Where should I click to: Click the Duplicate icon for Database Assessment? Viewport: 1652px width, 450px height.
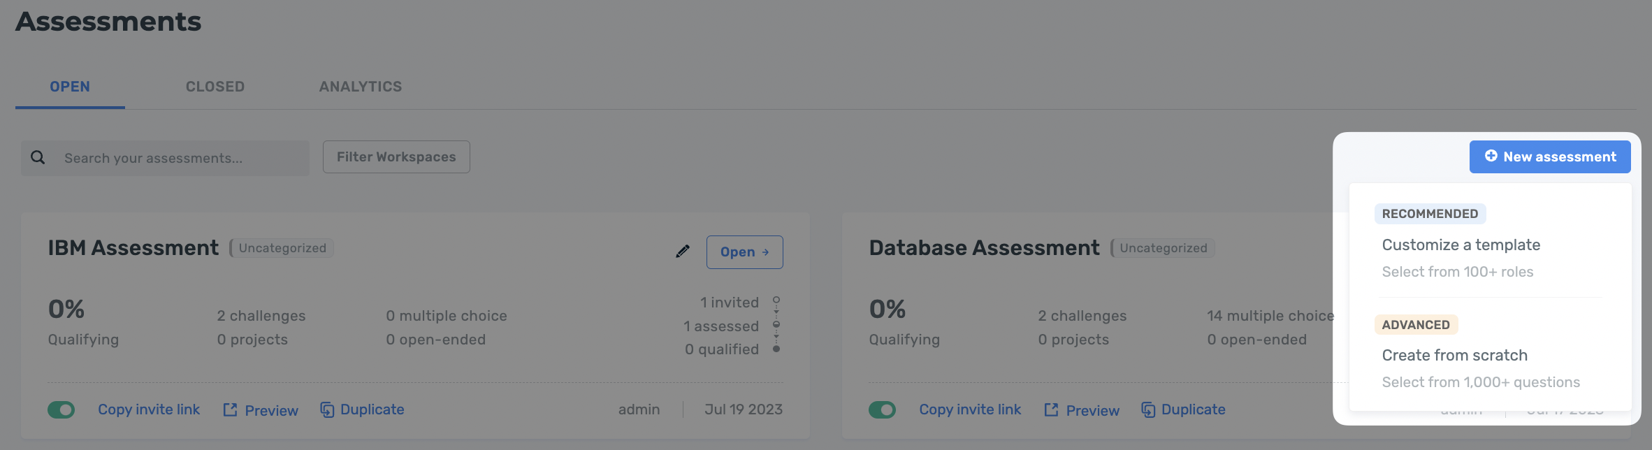point(1148,409)
